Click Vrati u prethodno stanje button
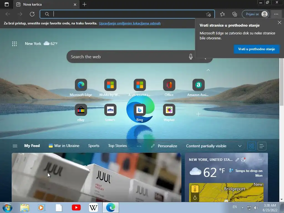 coord(257,49)
